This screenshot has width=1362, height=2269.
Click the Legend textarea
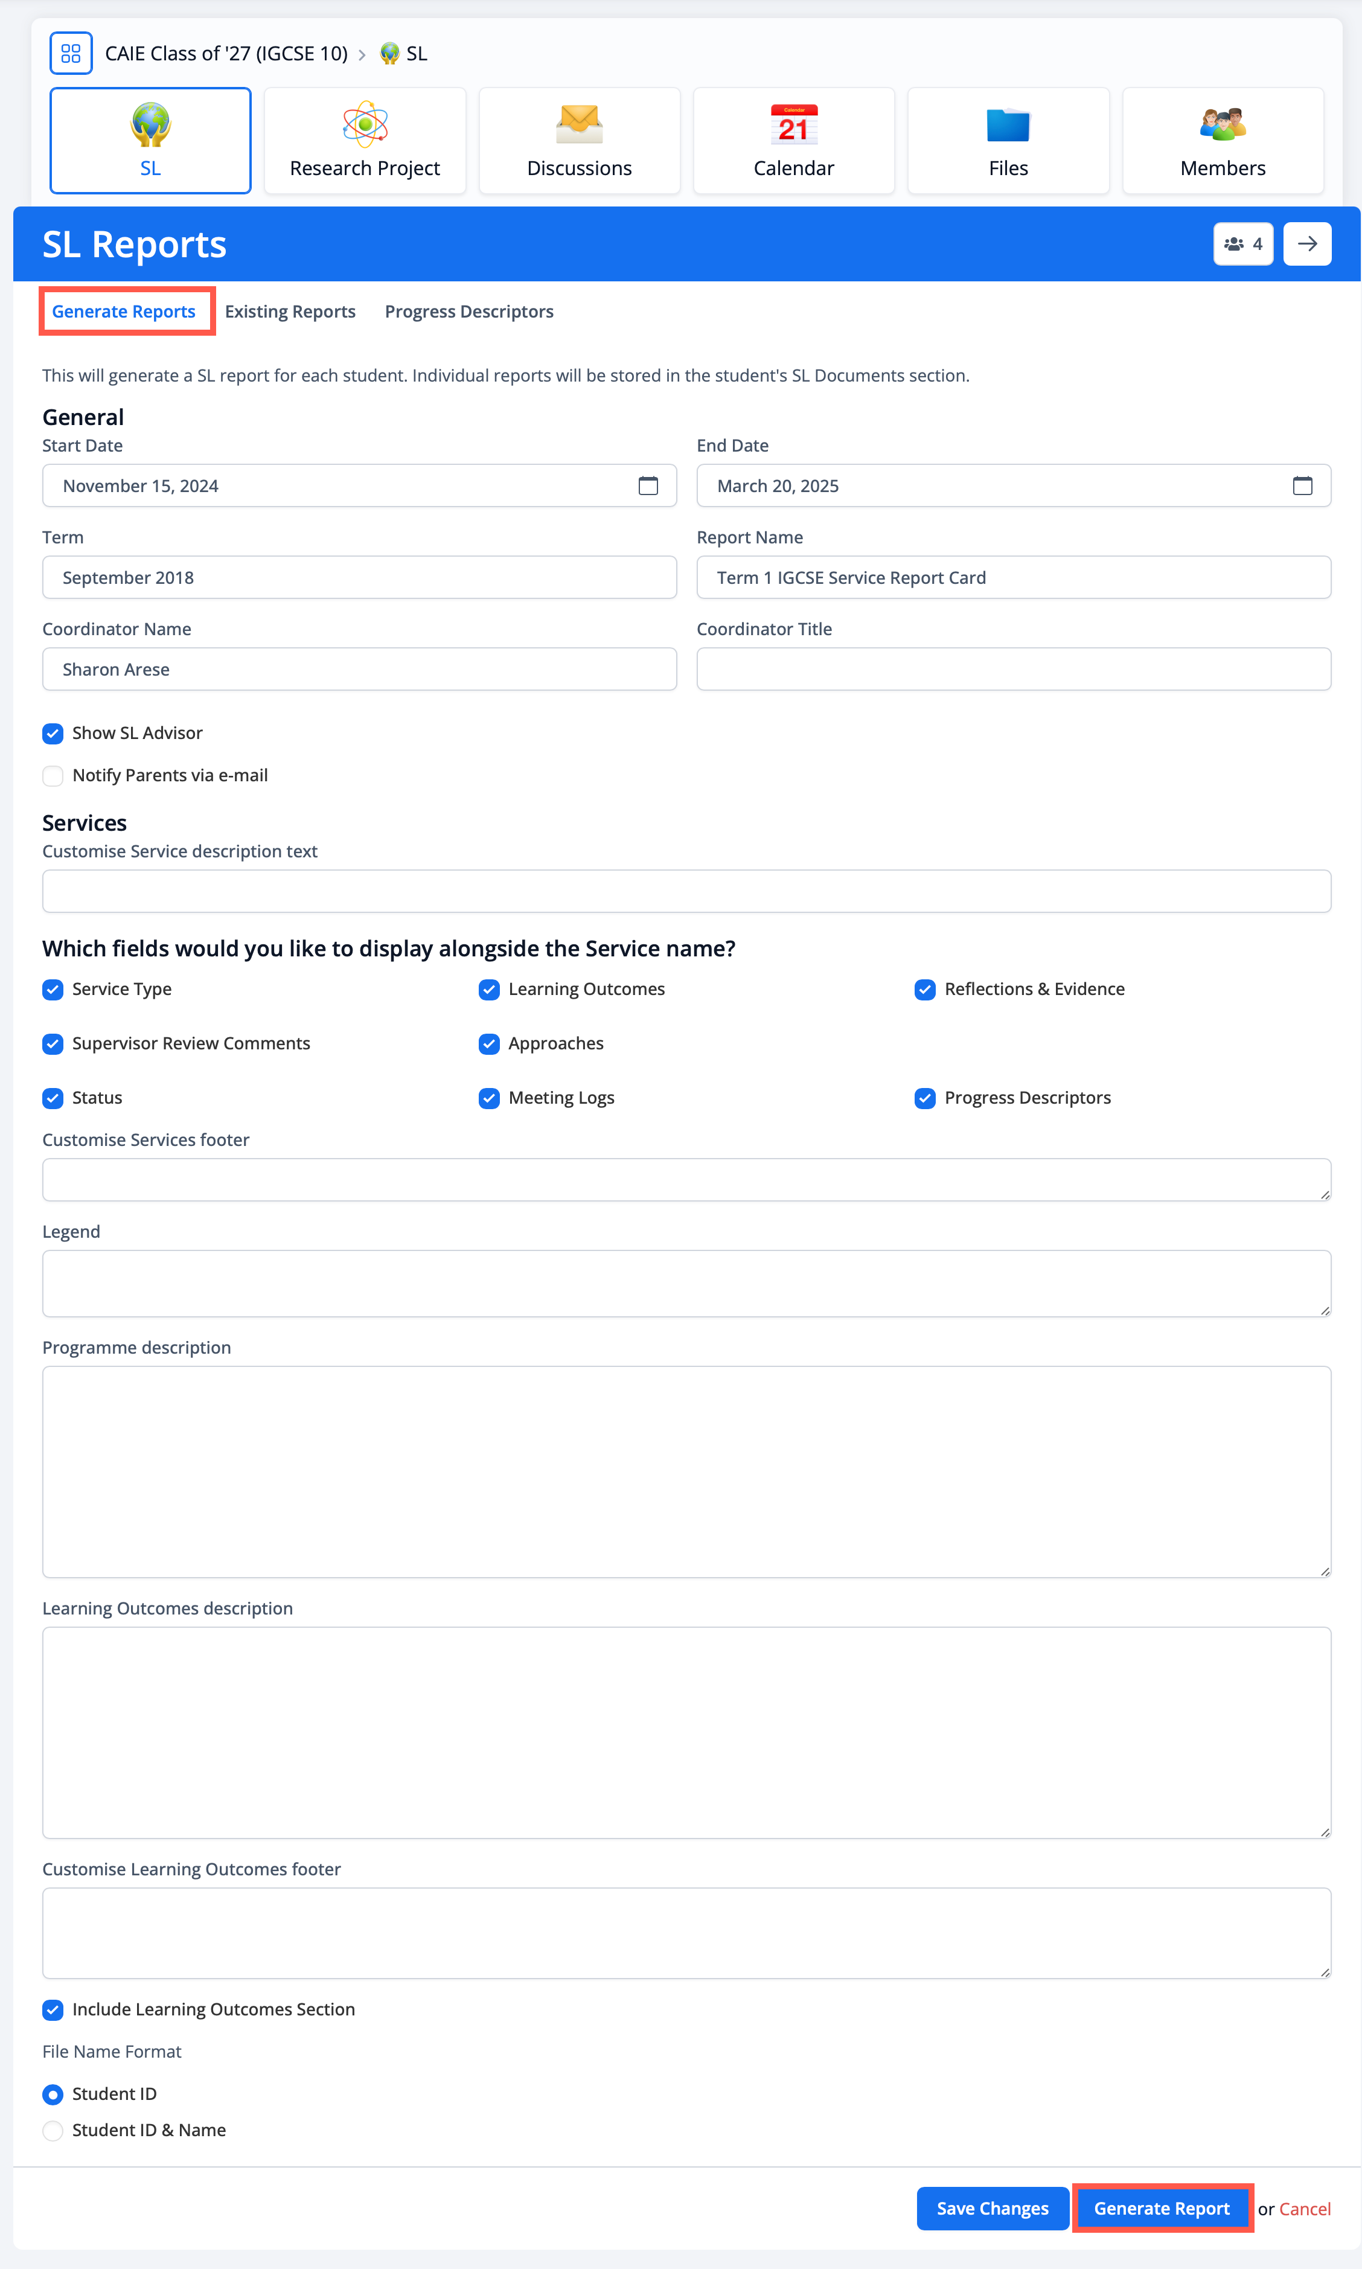click(x=686, y=1283)
